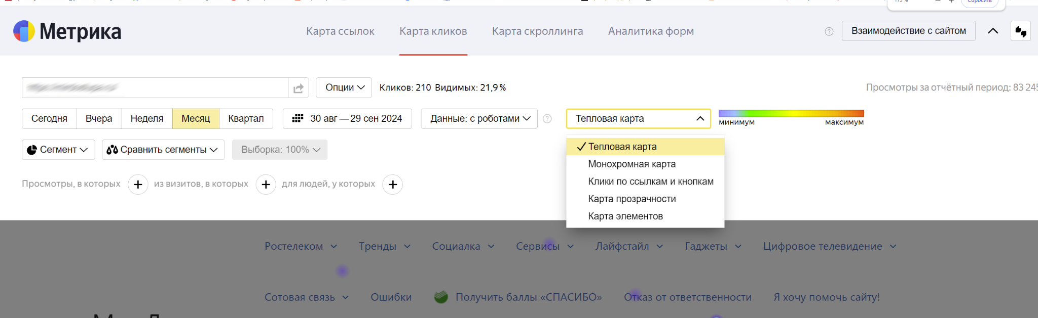Switch to Карта скроллинга tab
This screenshot has width=1038, height=318.
tap(537, 31)
